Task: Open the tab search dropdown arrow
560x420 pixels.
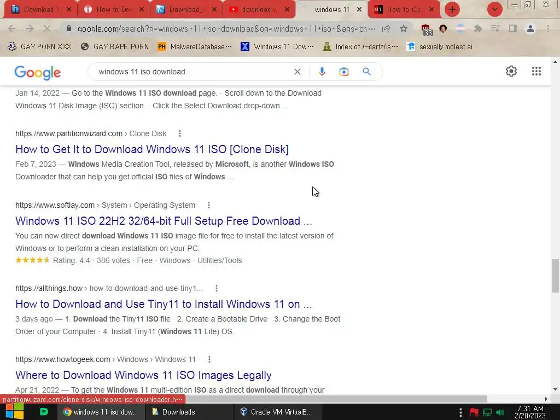Action: click(494, 9)
